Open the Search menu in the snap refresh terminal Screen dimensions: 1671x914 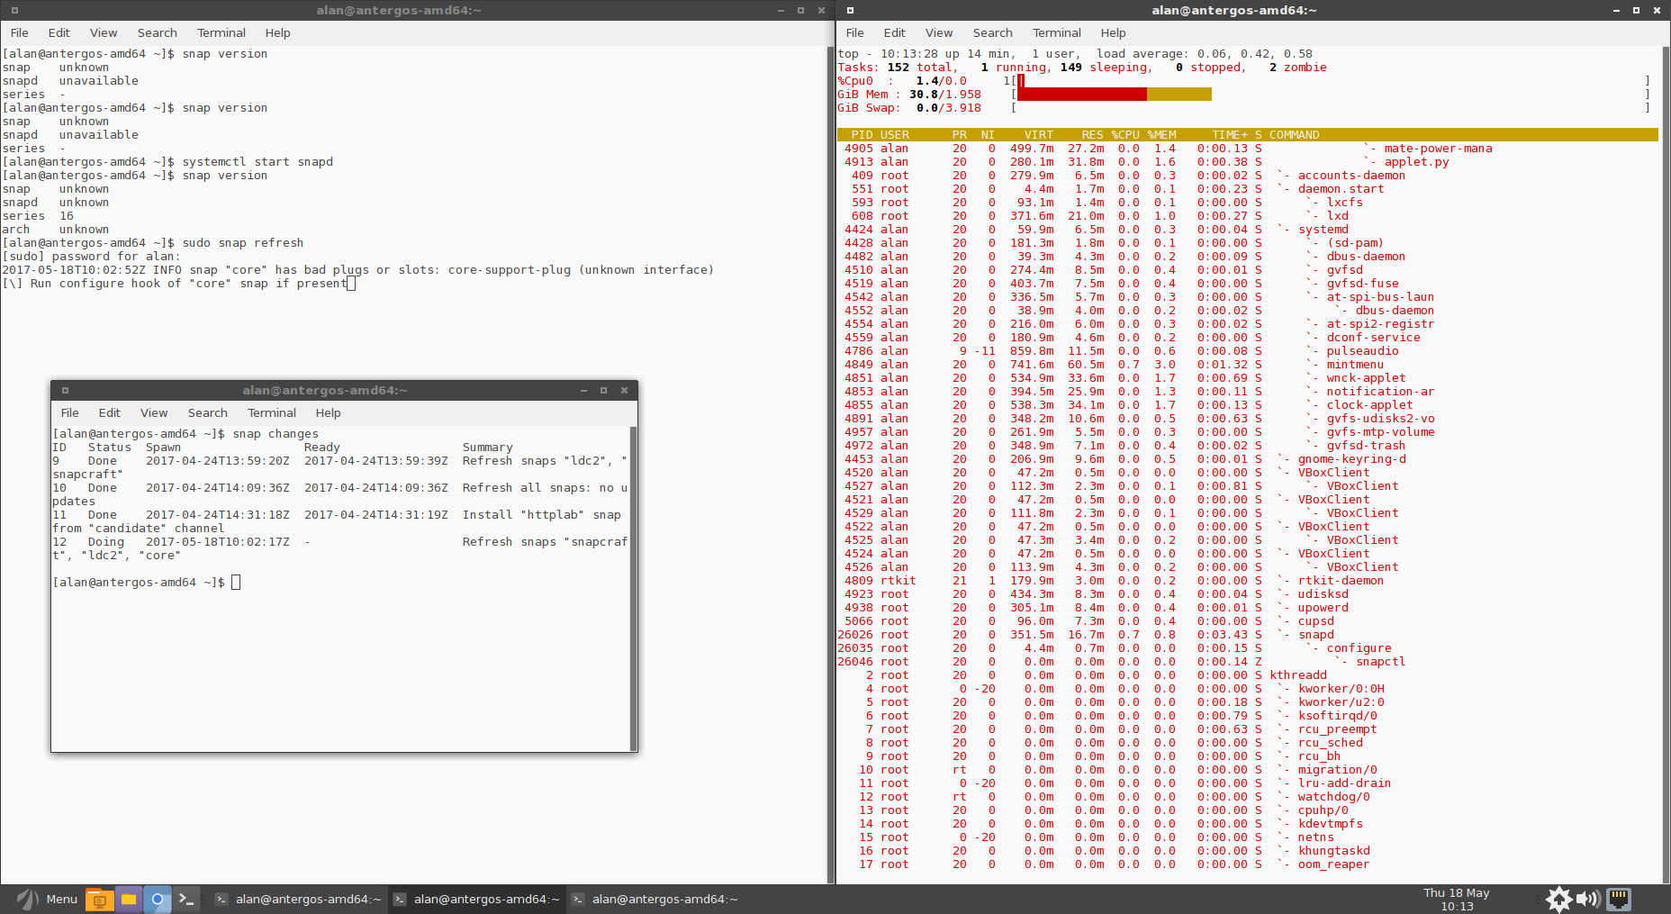coord(157,32)
